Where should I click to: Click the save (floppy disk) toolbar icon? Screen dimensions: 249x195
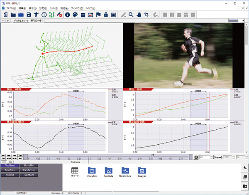pos(29,15)
